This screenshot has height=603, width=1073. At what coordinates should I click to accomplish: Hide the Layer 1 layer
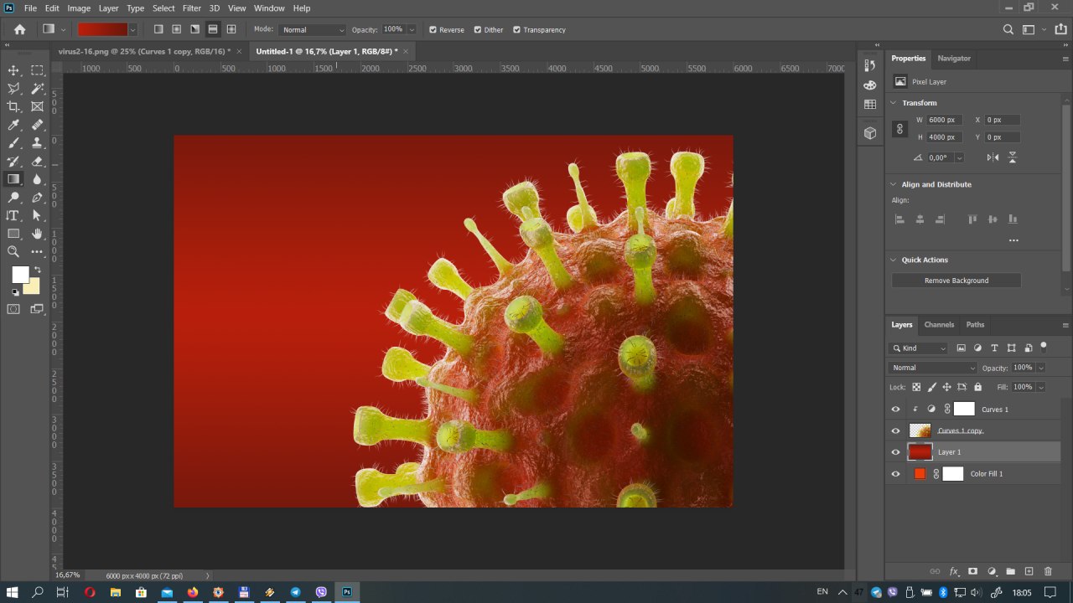click(x=895, y=452)
